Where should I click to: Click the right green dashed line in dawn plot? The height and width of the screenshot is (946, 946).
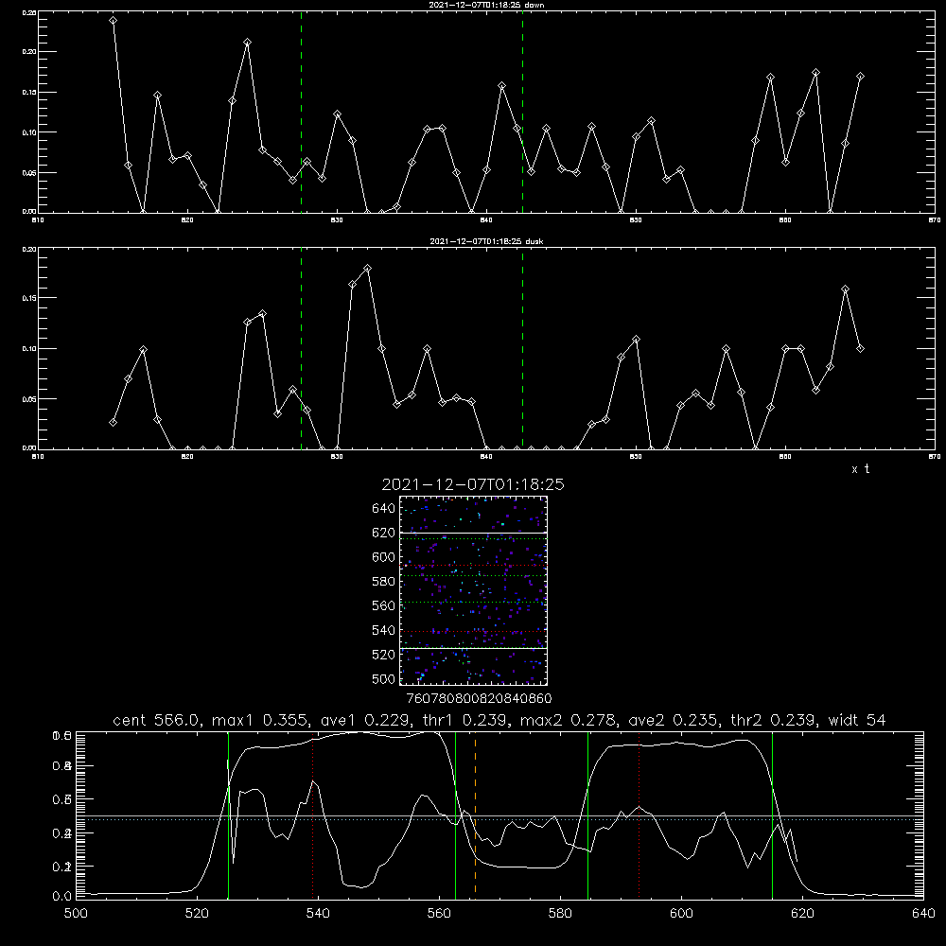(x=522, y=112)
